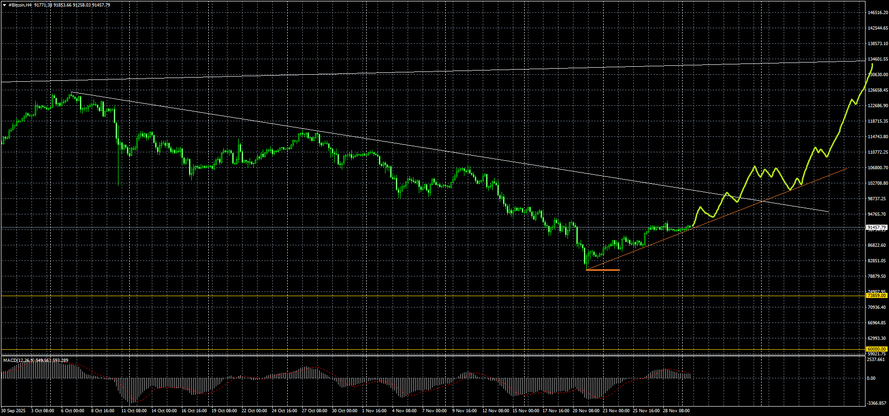Screen dimensions: 889x416
Task: Click the 134601.55 price scale value
Action: point(878,59)
